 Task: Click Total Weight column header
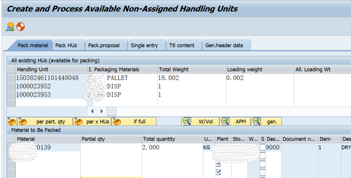pyautogui.click(x=192, y=69)
